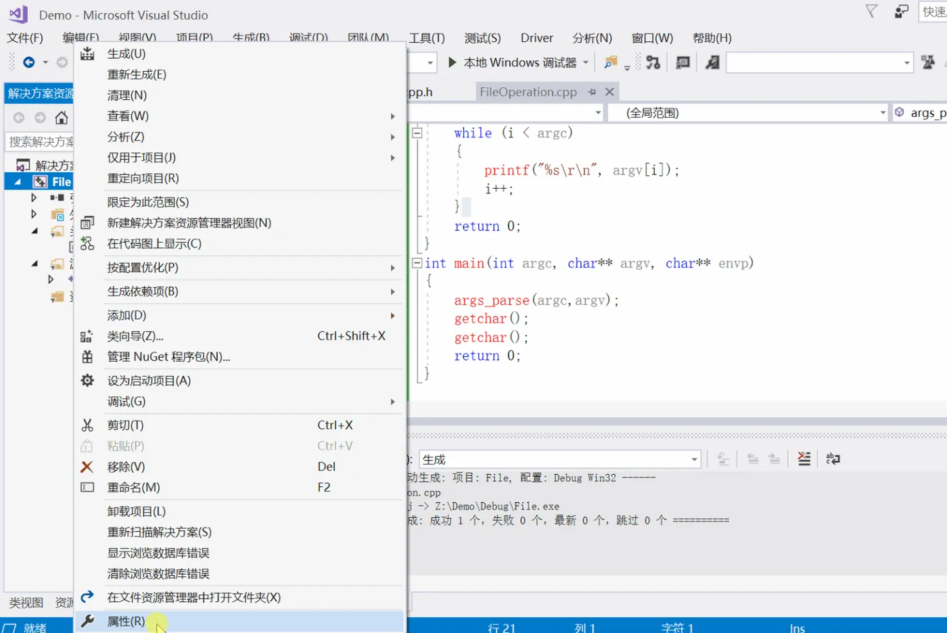Switch to the FileOperation.cpp tab
Image resolution: width=947 pixels, height=633 pixels.
coord(528,92)
